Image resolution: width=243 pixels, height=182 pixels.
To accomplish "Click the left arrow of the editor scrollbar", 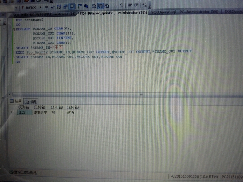I will point(10,94).
